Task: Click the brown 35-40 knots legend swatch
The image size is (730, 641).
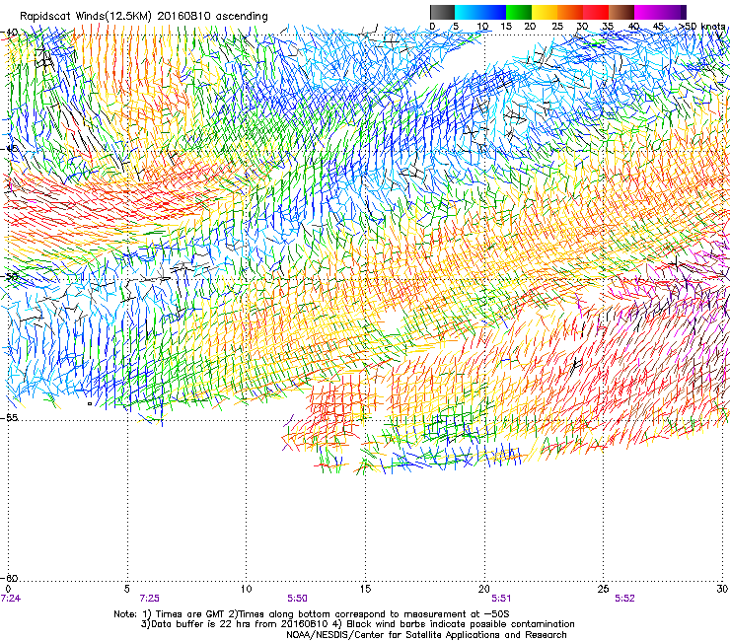Action: coord(621,12)
